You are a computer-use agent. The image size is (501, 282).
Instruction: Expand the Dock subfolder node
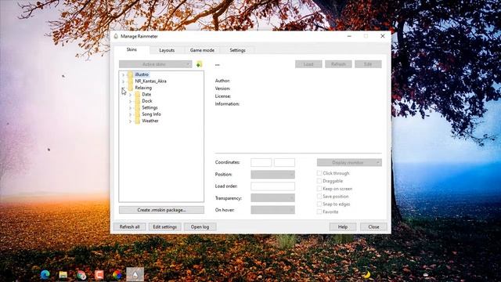click(x=131, y=101)
